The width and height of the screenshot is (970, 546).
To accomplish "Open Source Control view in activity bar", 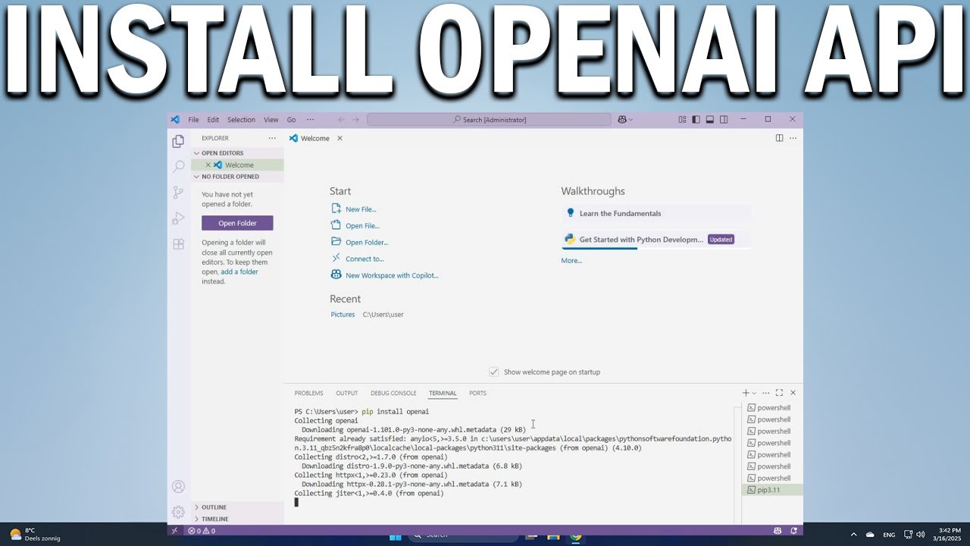I will tap(178, 193).
